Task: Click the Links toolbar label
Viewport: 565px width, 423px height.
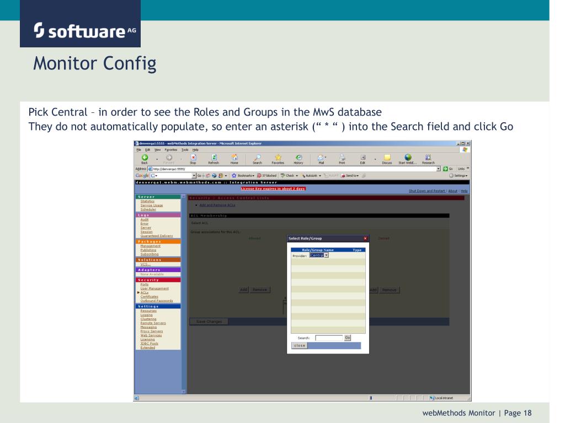Action: pyautogui.click(x=461, y=169)
